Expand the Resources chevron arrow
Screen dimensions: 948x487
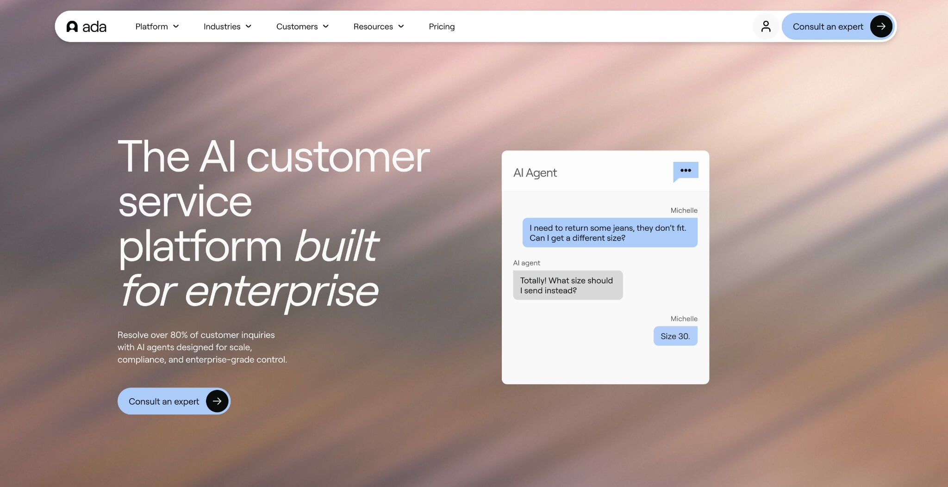coord(401,26)
